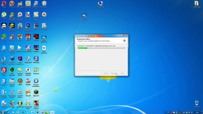Select the Computer icon on the desktop
The height and width of the screenshot is (114, 203).
click(100, 4)
